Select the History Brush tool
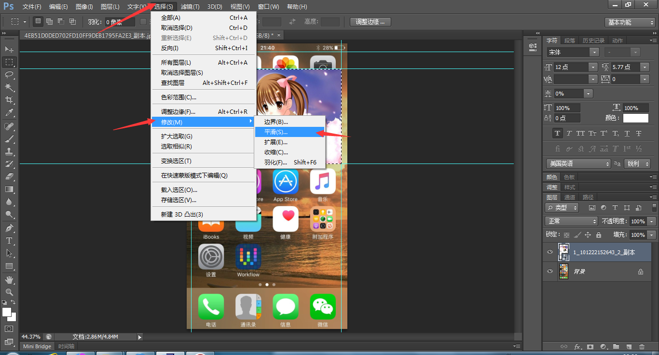This screenshot has width=659, height=355. pos(9,164)
